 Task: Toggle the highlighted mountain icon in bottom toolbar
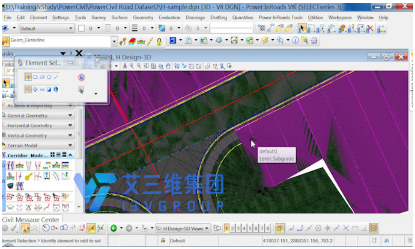coord(25,228)
